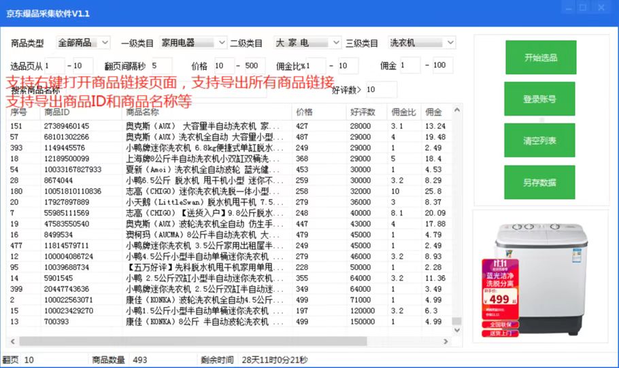Click the 商品数量 493 status entry

(x=120, y=360)
